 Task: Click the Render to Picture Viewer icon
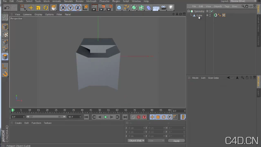pyautogui.click(x=102, y=8)
